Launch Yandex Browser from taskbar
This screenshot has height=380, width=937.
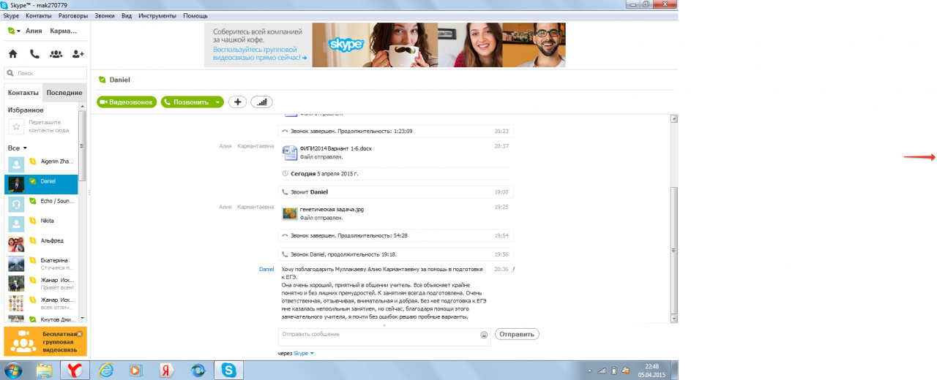tap(76, 370)
